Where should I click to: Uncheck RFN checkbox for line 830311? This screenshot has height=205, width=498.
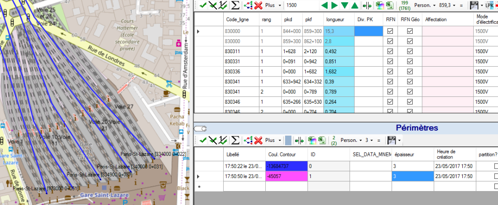(390, 51)
